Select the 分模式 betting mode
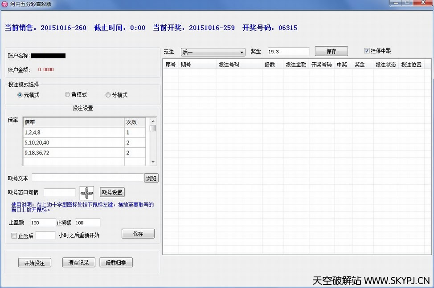 click(x=108, y=94)
